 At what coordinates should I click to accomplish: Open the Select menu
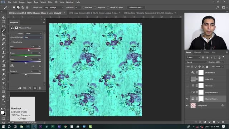click(x=43, y=2)
